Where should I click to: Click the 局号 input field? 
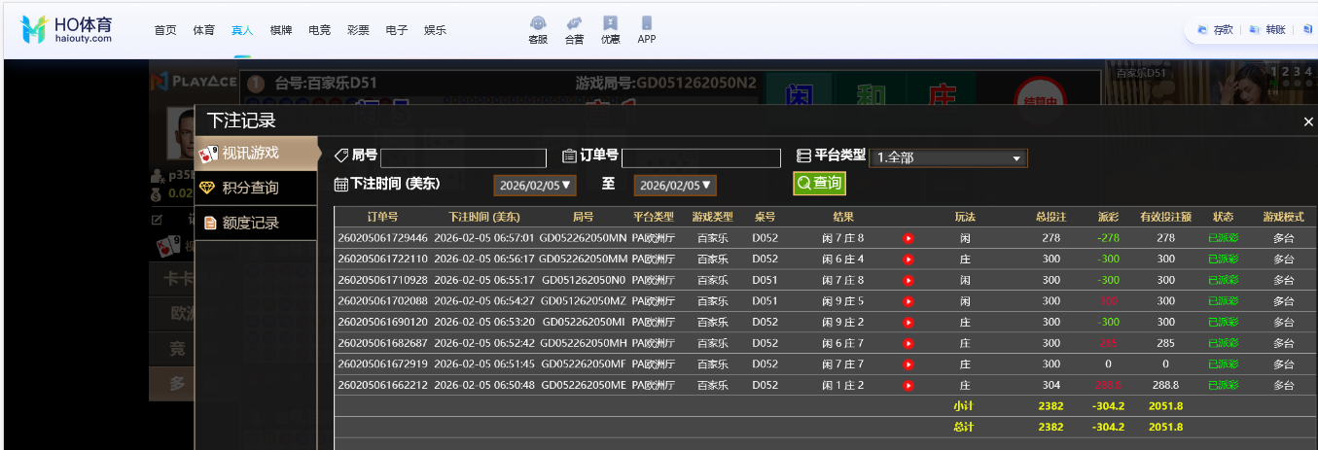tap(463, 158)
